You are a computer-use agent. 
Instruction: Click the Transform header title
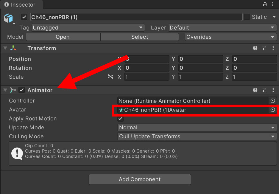coord(42,48)
